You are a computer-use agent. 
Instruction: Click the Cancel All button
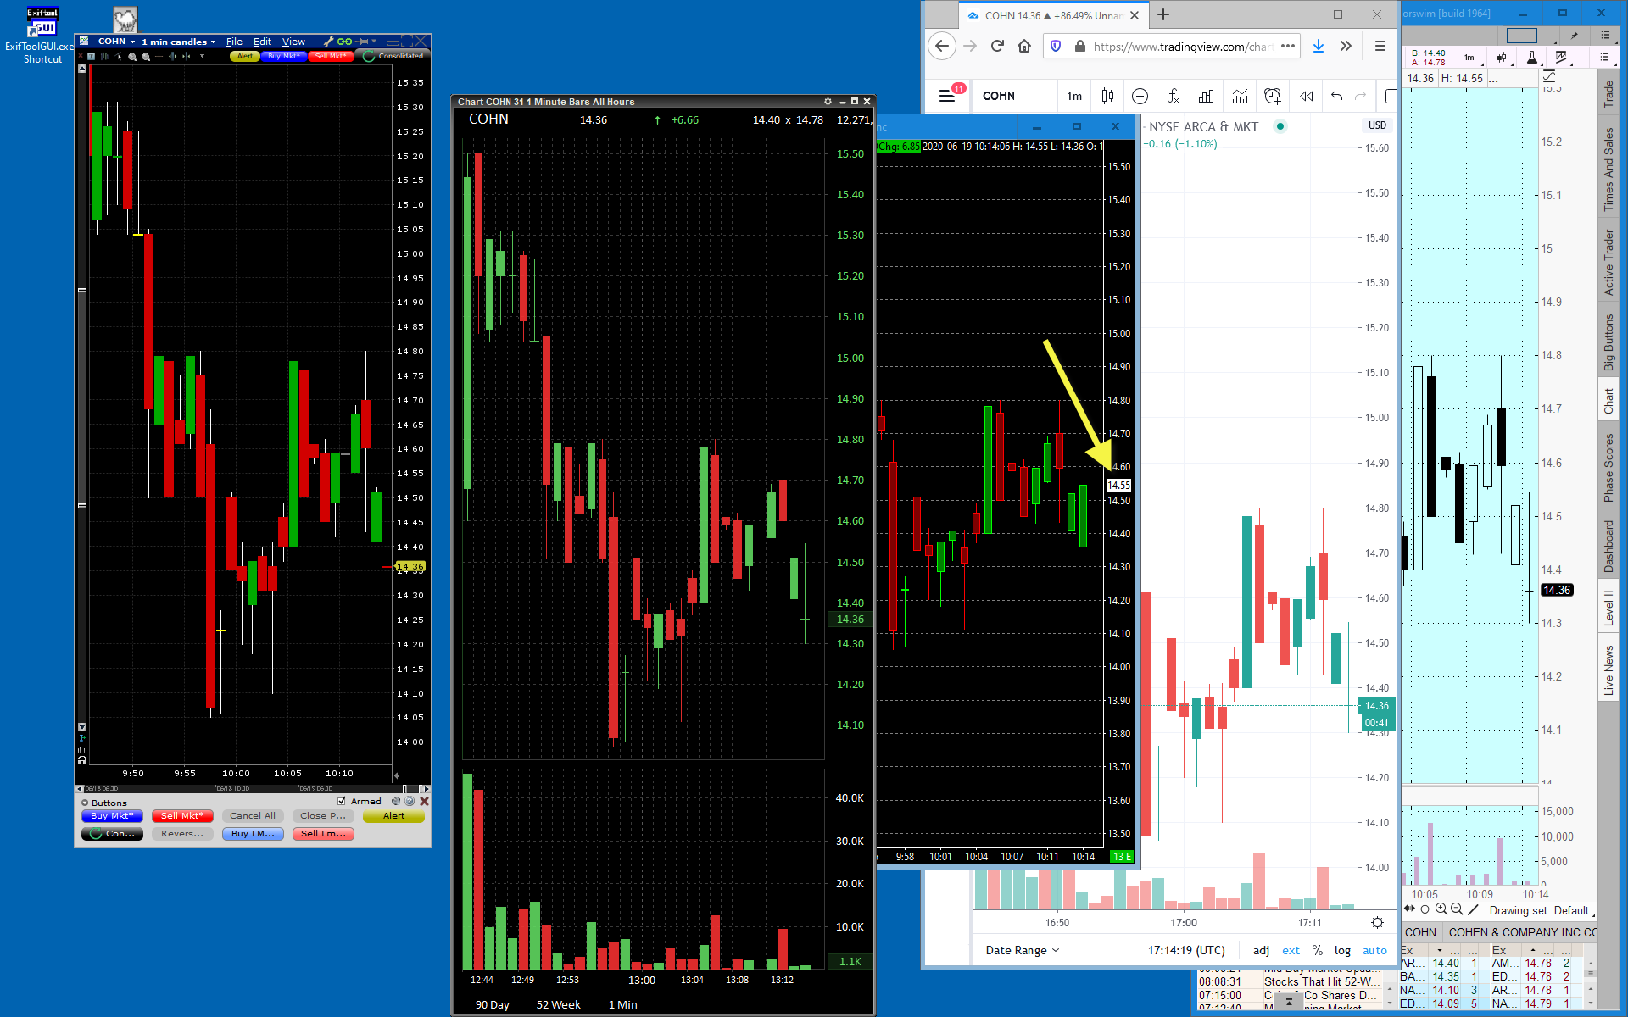pyautogui.click(x=252, y=816)
